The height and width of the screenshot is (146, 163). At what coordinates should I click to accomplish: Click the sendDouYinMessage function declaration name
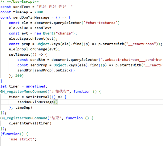point(31,17)
